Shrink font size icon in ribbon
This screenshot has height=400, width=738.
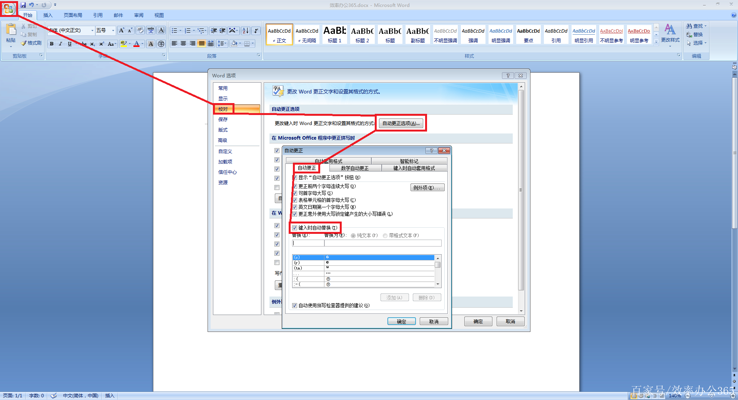click(130, 30)
